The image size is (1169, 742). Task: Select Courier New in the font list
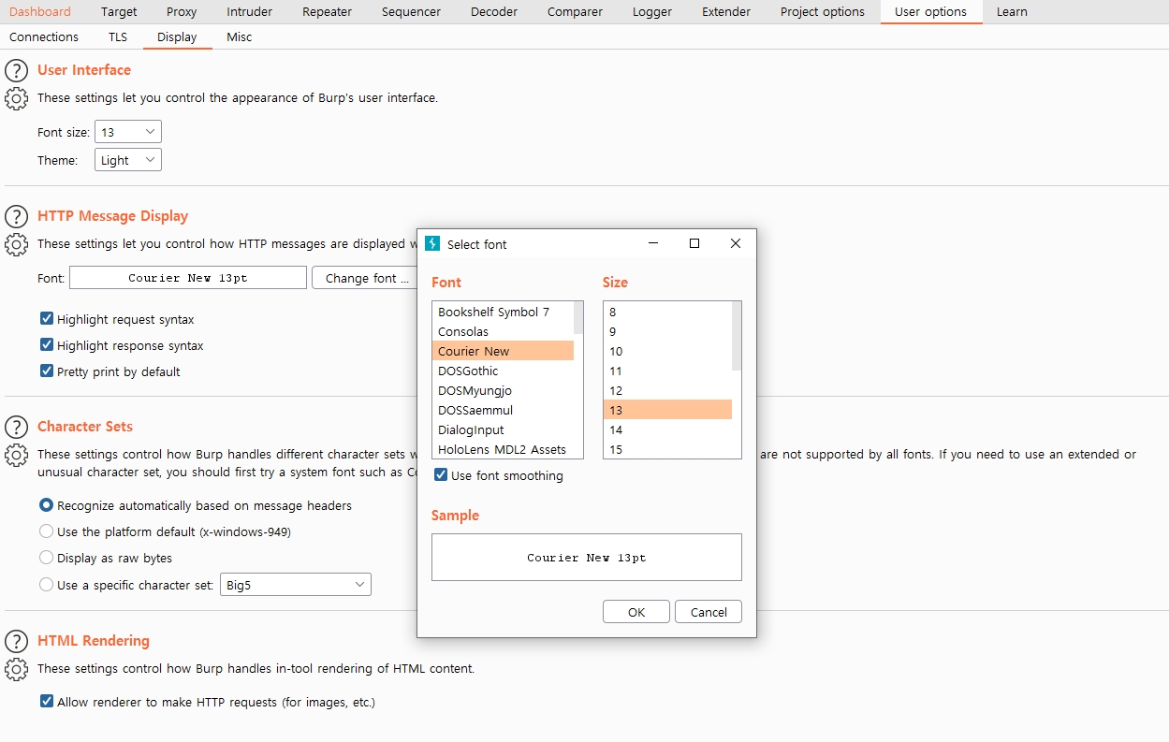503,351
